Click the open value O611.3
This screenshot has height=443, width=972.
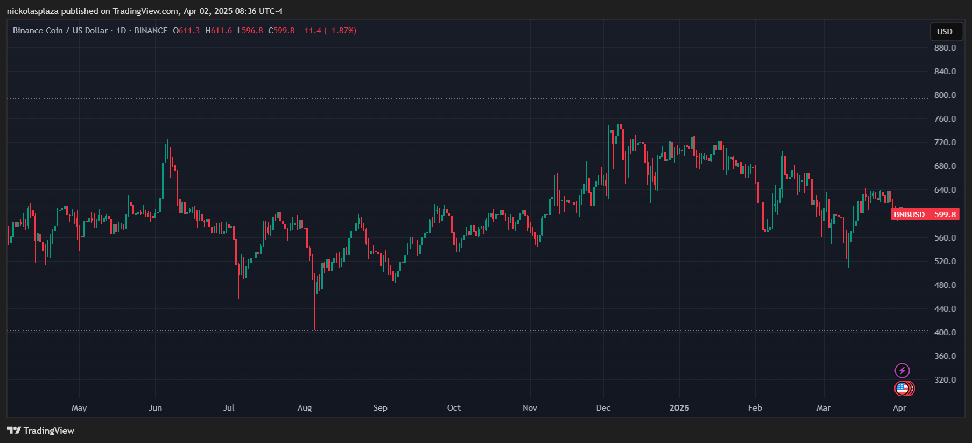(x=186, y=31)
